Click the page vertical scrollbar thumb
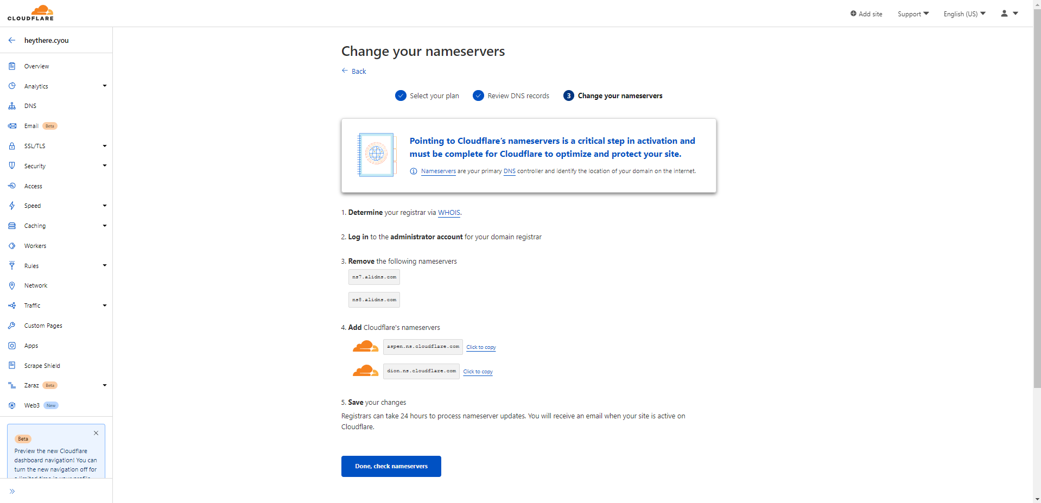The height and width of the screenshot is (503, 1041). (1037, 198)
